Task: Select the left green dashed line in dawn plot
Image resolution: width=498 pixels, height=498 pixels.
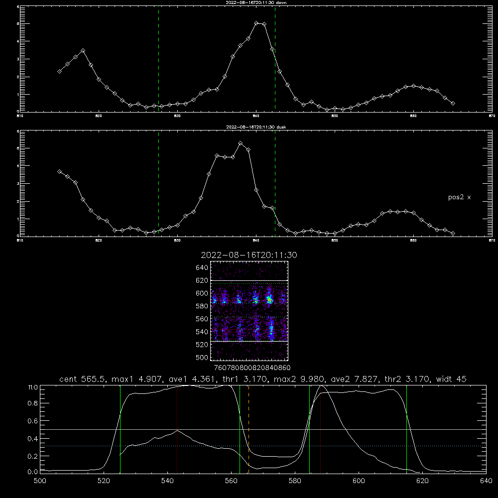Action: click(158, 59)
